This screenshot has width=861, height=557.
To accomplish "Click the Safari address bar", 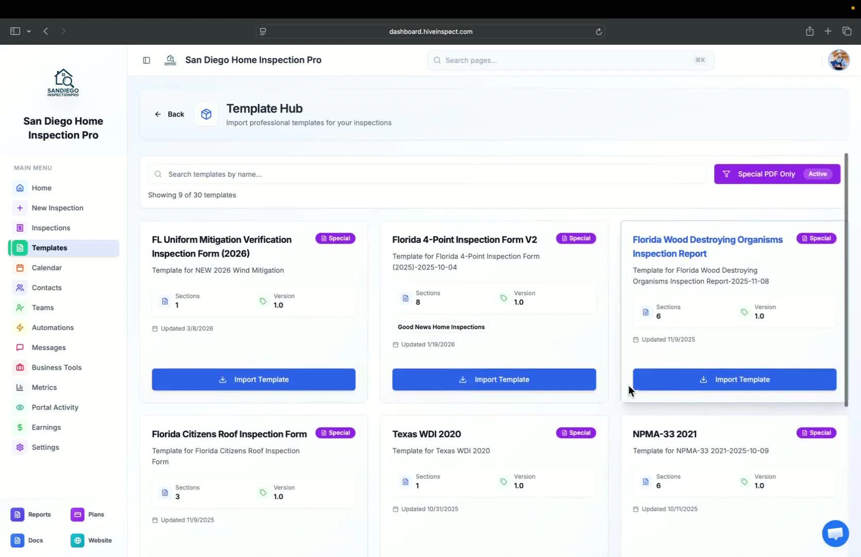I will click(430, 31).
